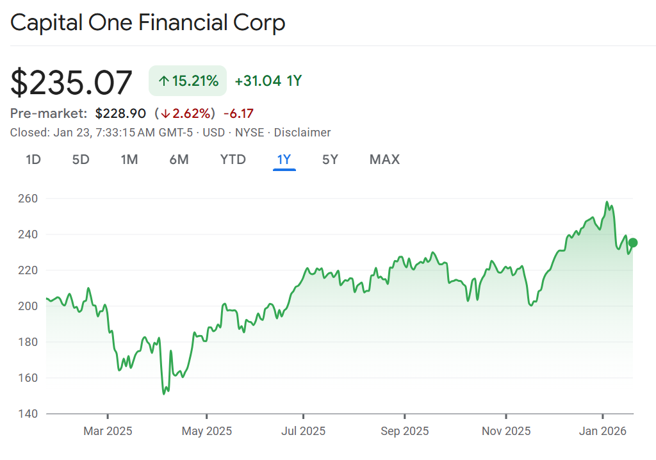Click the green up-arrow in percentage badge

tap(164, 81)
